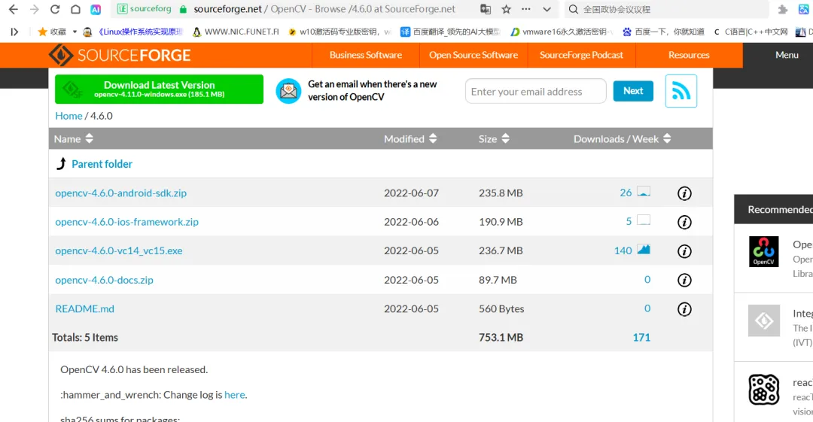The height and width of the screenshot is (422, 813).
Task: Click the 236.7 MB size cell
Action: click(x=501, y=251)
